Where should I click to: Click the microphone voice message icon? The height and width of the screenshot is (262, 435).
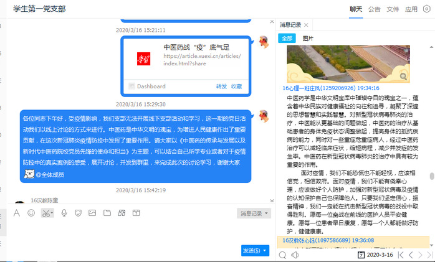64,213
